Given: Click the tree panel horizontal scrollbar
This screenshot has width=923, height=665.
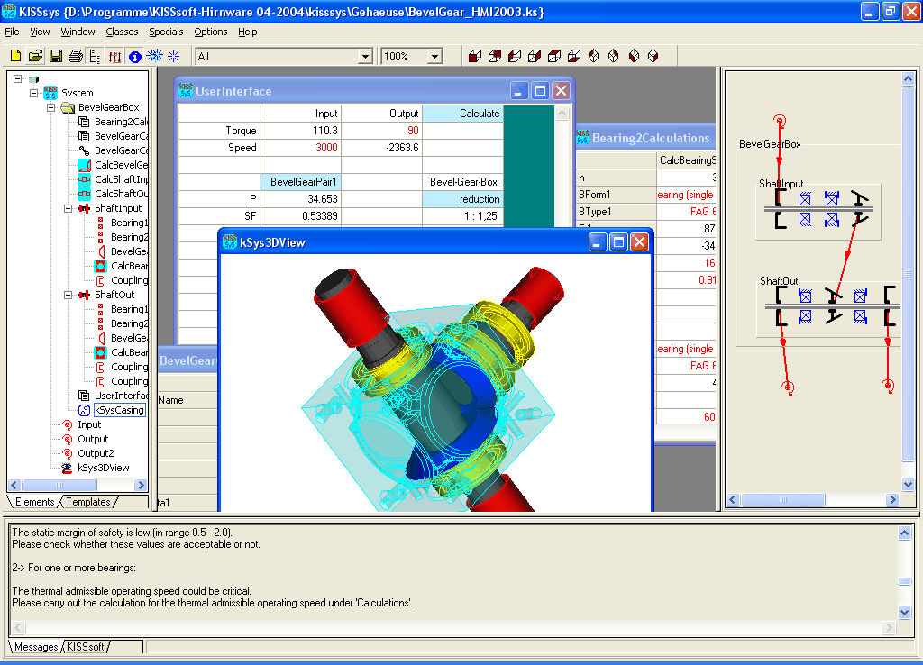Looking at the screenshot, I should pos(78,485).
